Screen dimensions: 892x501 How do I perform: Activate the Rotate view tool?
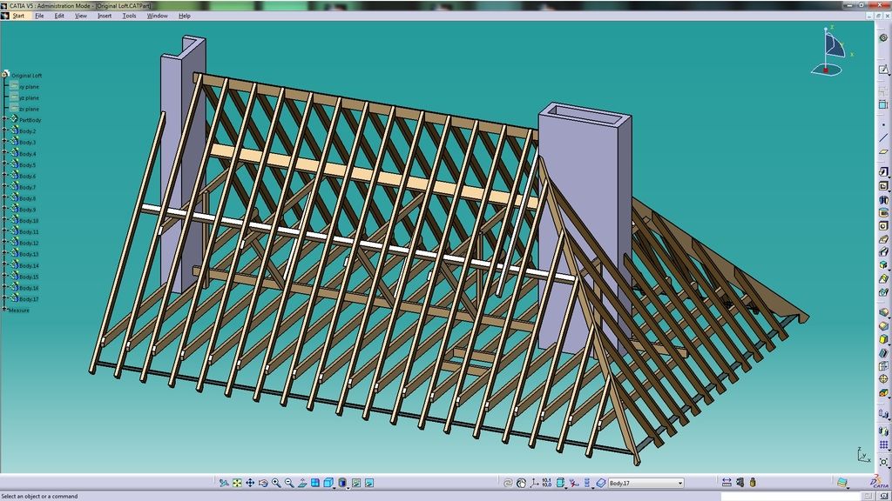tap(263, 483)
